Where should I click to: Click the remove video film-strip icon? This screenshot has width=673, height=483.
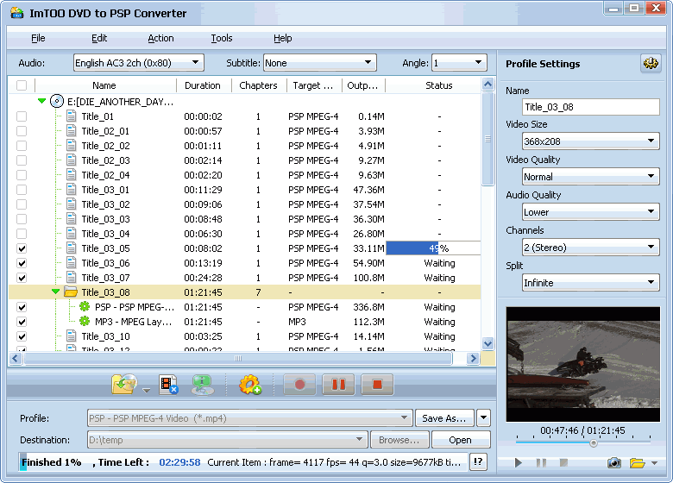(168, 385)
